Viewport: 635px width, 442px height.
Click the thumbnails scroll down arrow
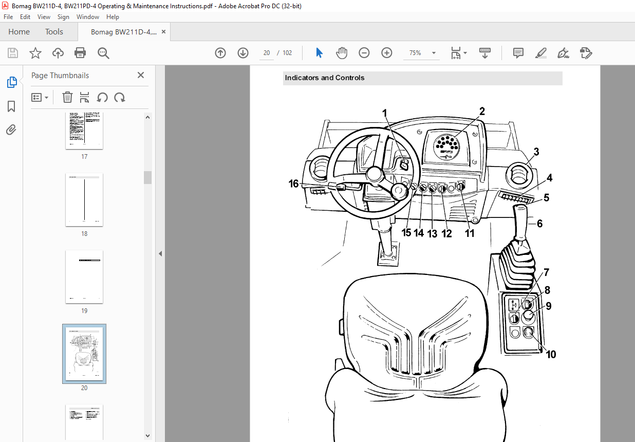pos(148,436)
